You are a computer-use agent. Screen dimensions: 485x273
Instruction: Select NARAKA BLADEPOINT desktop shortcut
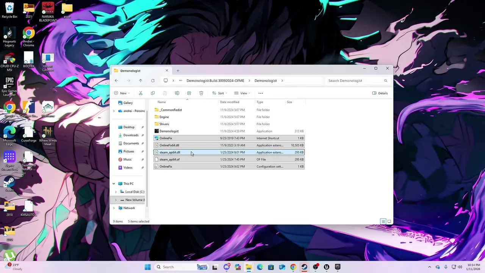[x=48, y=12]
